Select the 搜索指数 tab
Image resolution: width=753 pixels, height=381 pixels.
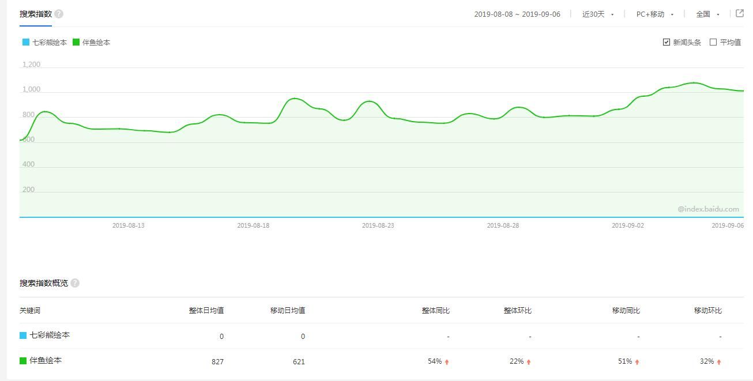pos(36,14)
